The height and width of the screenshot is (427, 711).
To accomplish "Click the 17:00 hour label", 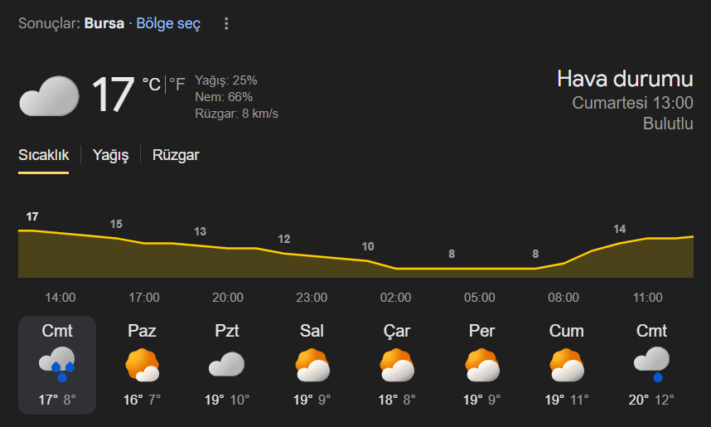I will pyautogui.click(x=144, y=298).
